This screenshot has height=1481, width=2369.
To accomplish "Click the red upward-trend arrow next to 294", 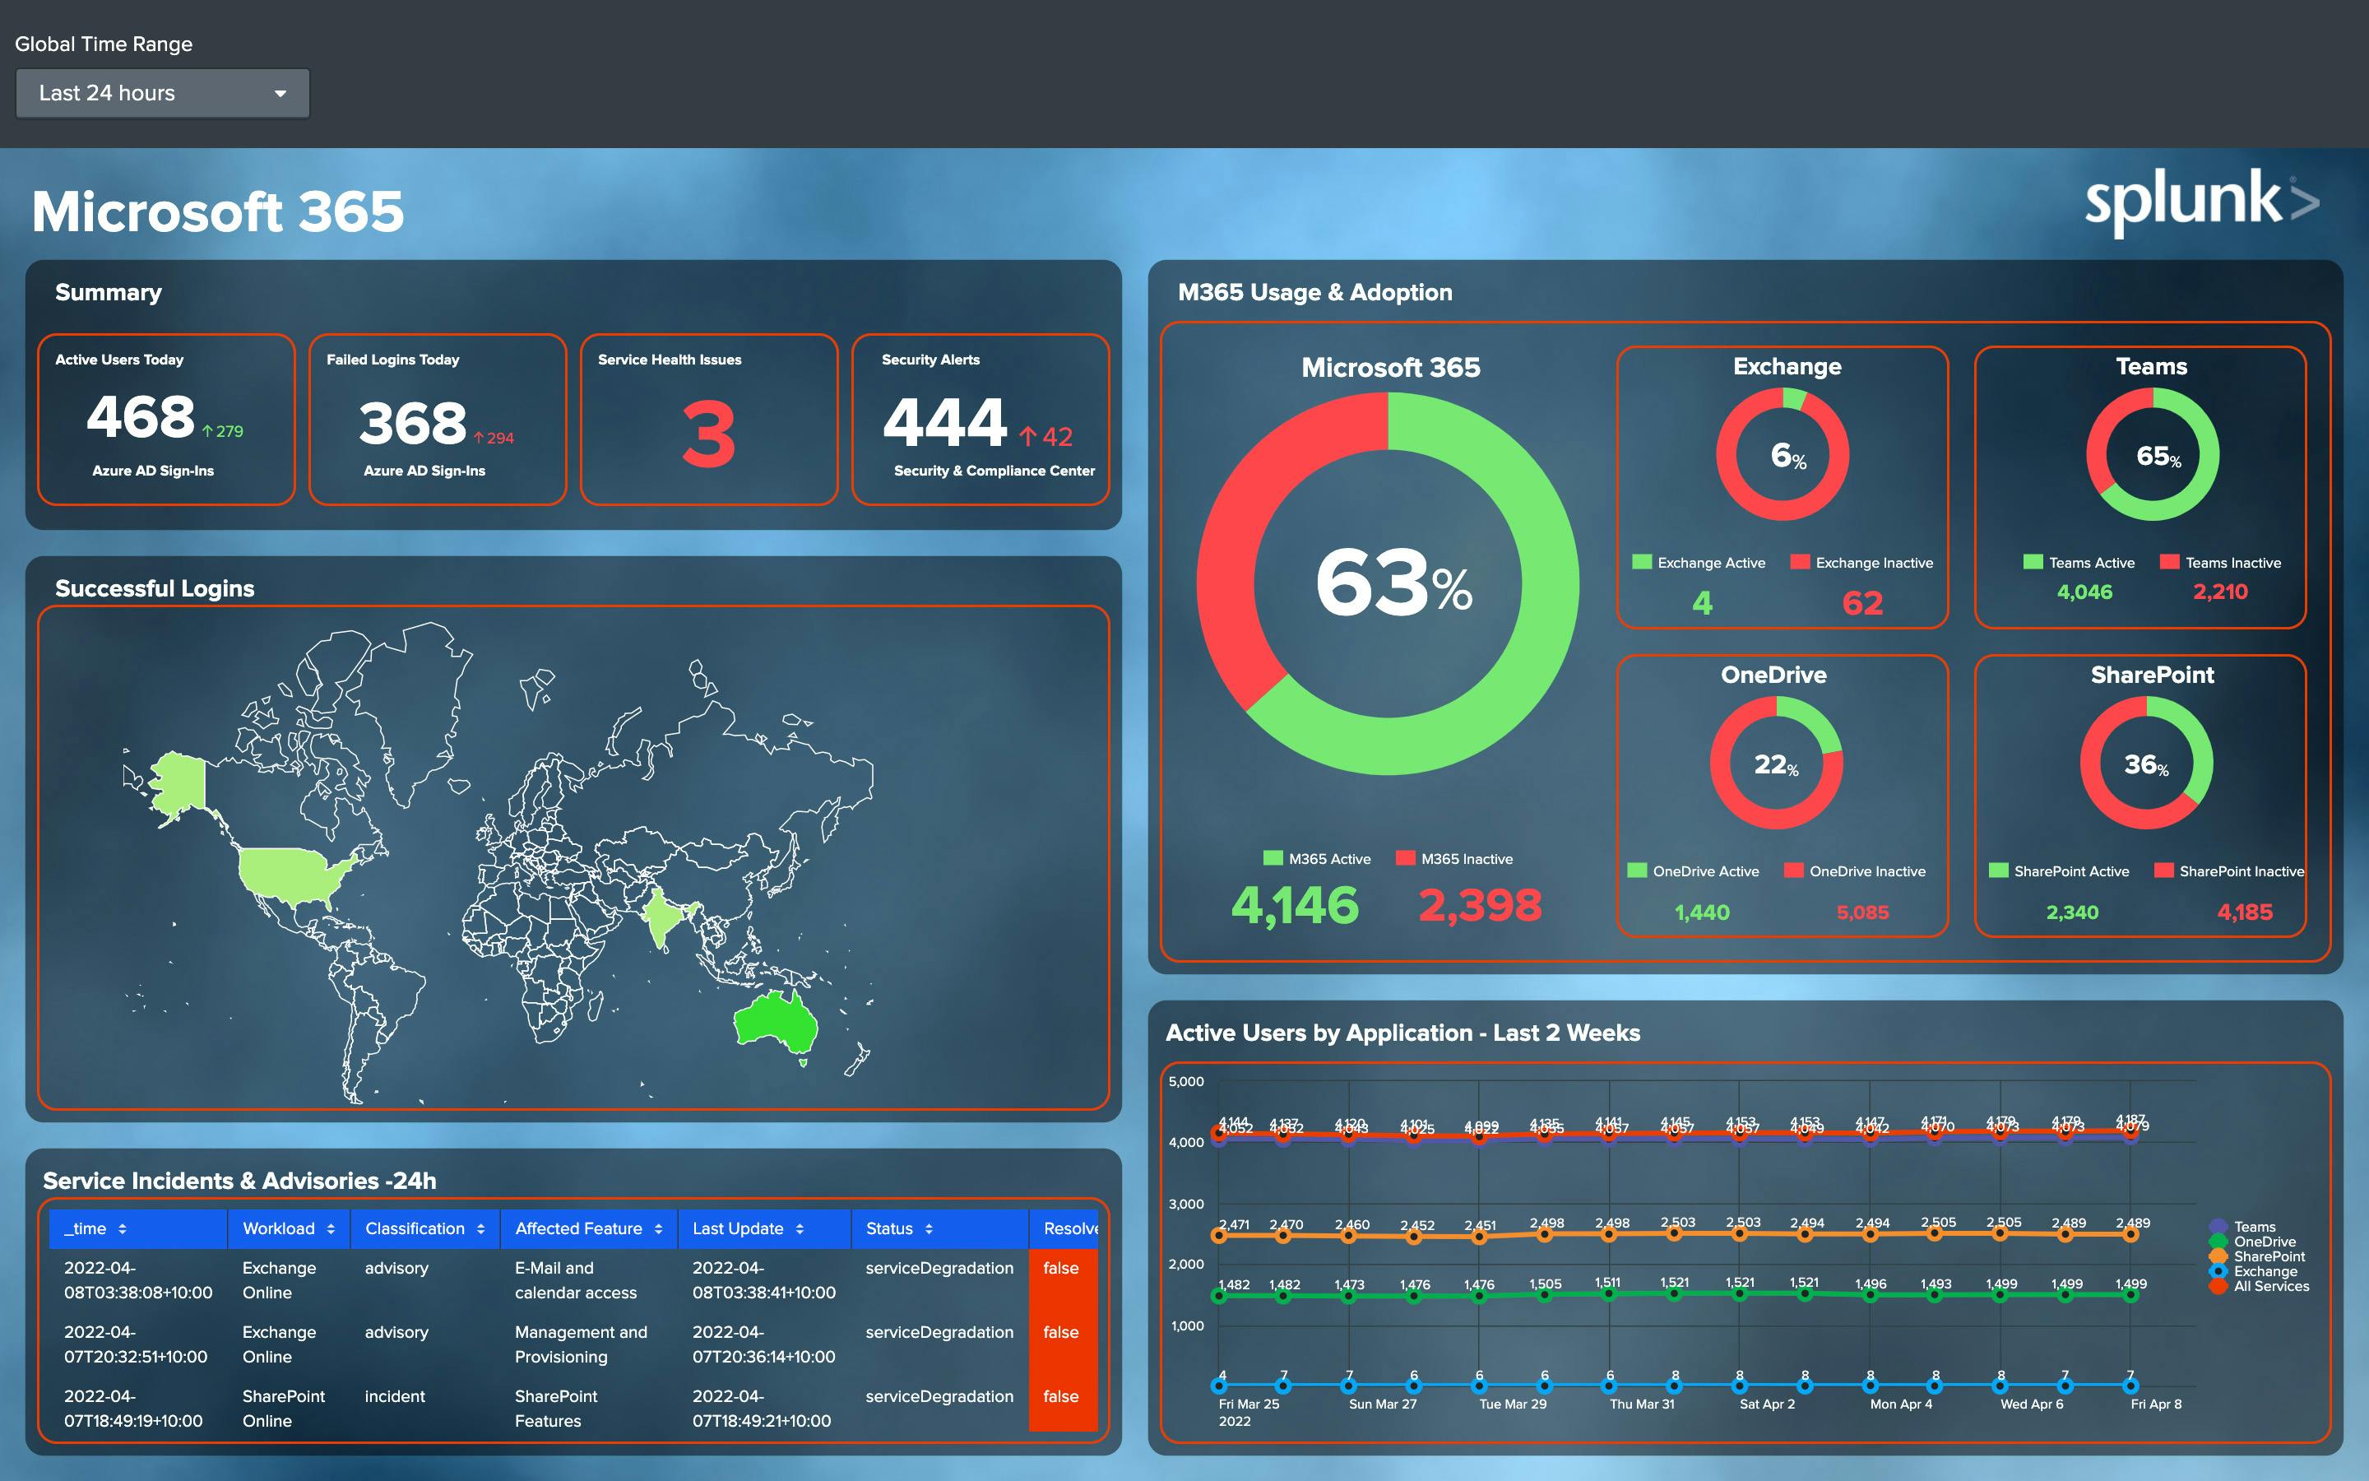I will (479, 438).
